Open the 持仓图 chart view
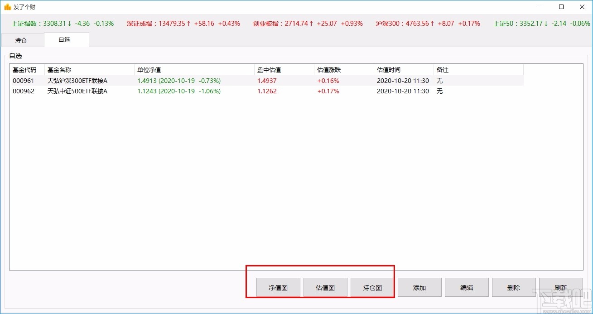Viewport: 593px width, 314px height. click(372, 287)
